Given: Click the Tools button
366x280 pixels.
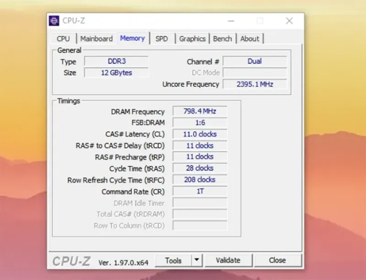Looking at the screenshot, I should (x=173, y=260).
